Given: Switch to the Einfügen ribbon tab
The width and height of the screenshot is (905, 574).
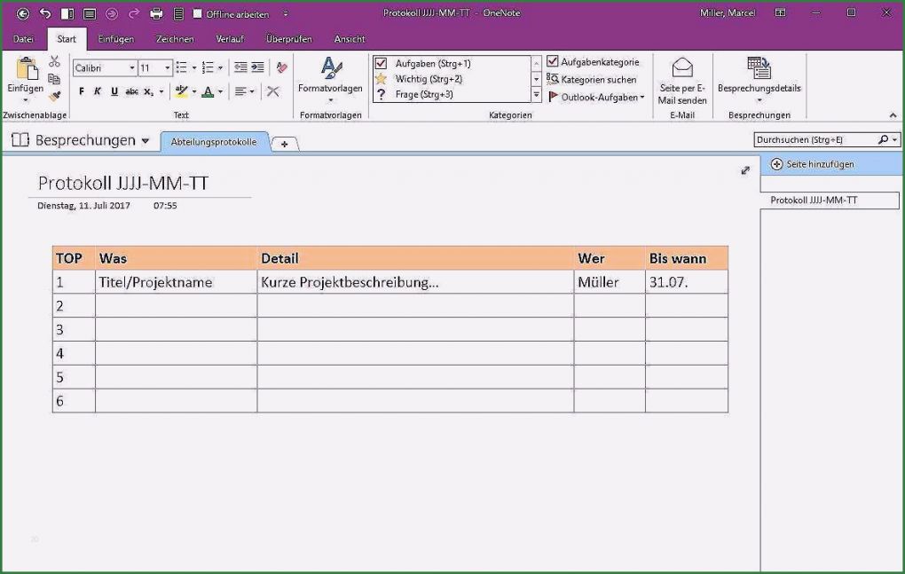Looking at the screenshot, I should 115,39.
